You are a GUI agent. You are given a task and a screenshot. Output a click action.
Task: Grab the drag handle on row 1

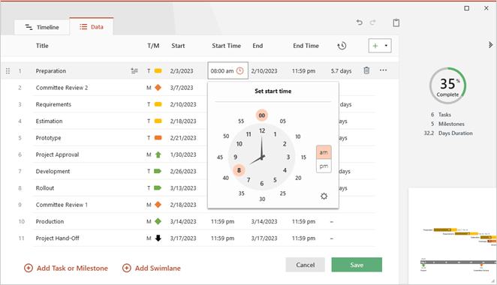coord(8,71)
